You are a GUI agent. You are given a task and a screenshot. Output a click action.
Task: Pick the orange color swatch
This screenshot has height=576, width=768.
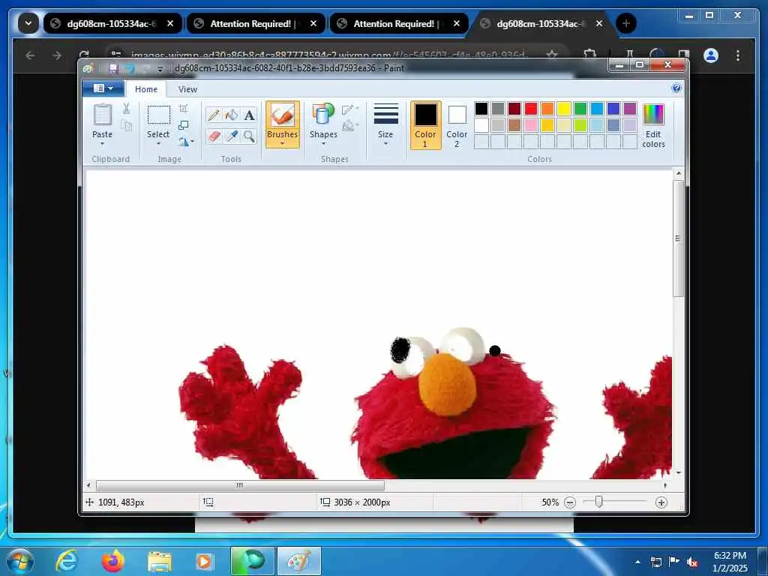(547, 109)
